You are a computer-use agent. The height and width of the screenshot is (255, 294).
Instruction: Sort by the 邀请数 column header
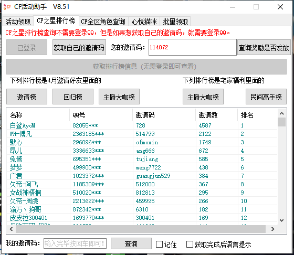point(216,115)
